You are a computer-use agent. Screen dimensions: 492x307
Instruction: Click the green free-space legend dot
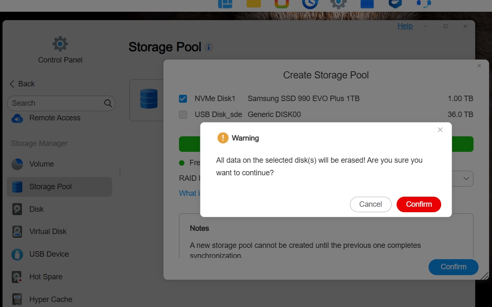point(182,163)
